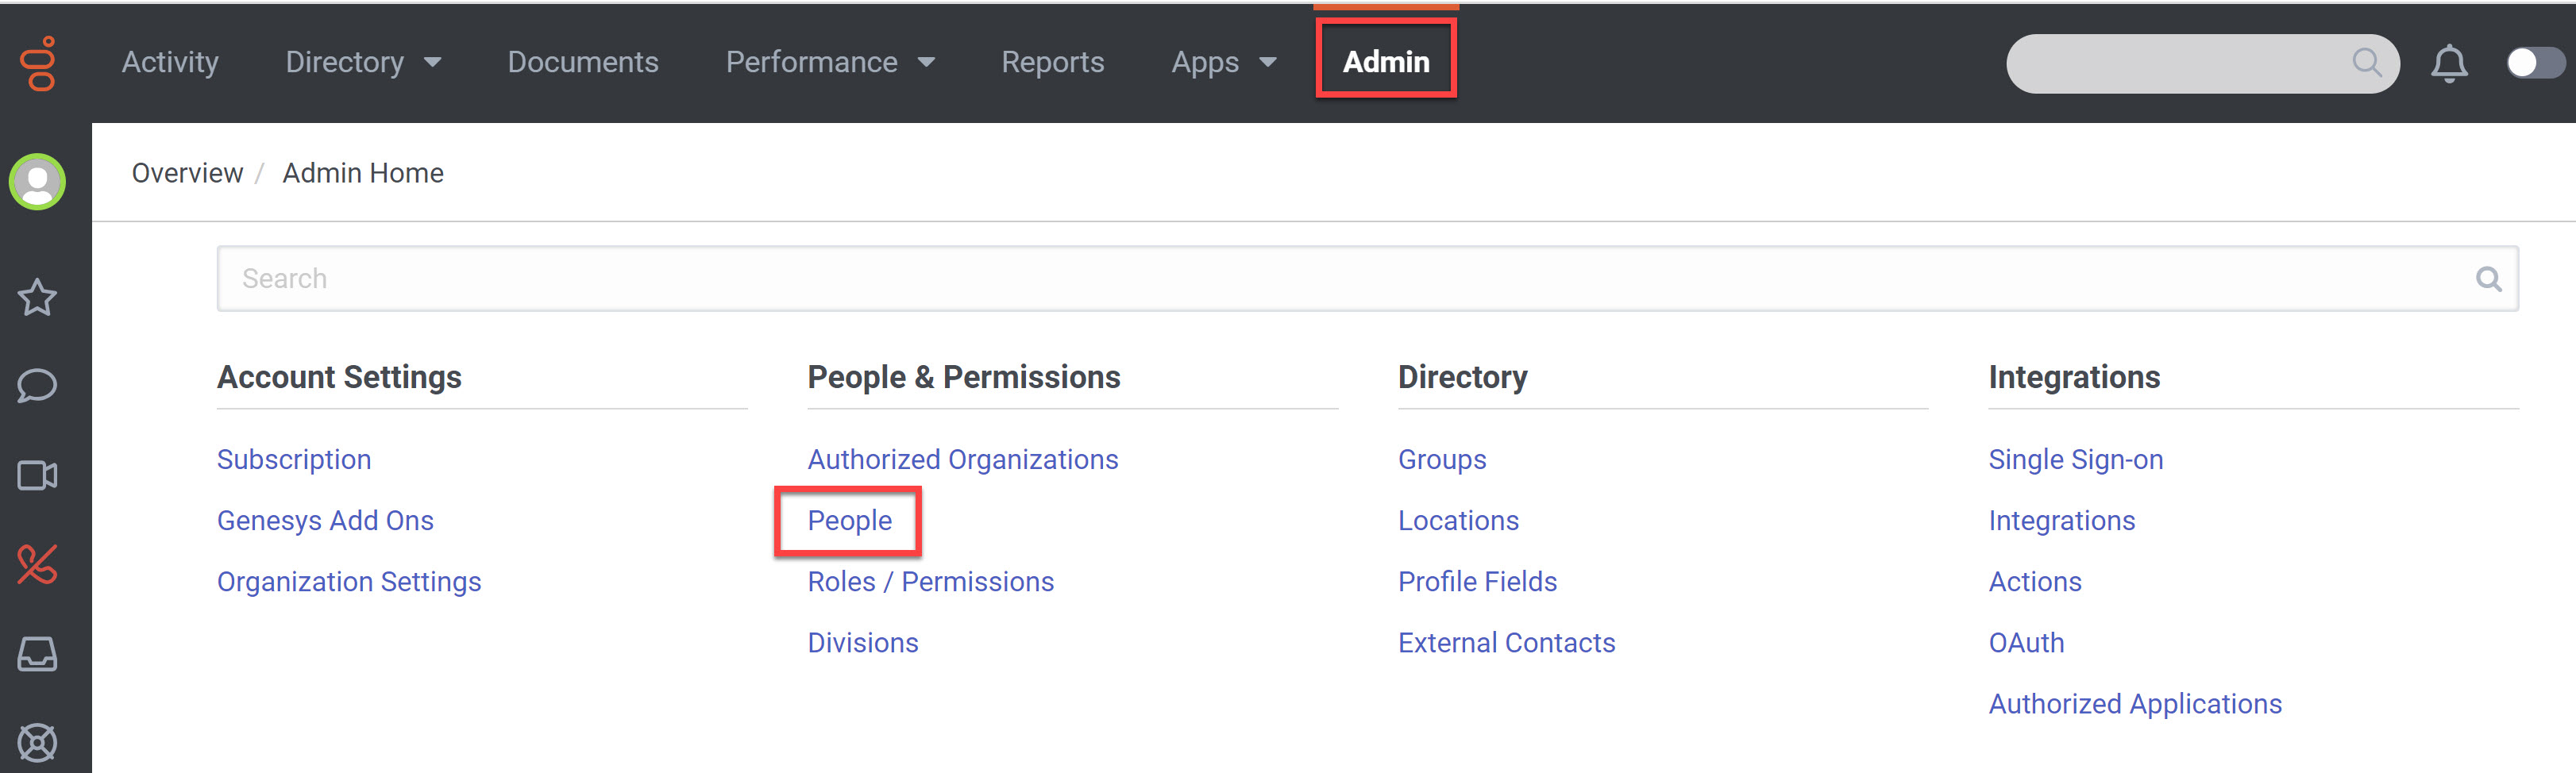2576x773 pixels.
Task: Open the notifications bell
Action: [2449, 64]
